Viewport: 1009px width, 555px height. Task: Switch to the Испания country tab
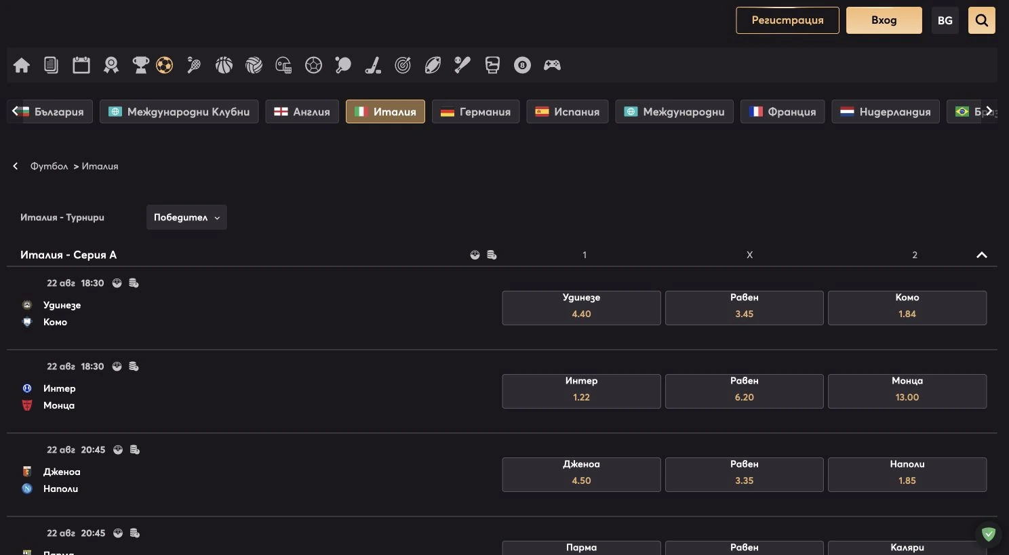tap(568, 112)
